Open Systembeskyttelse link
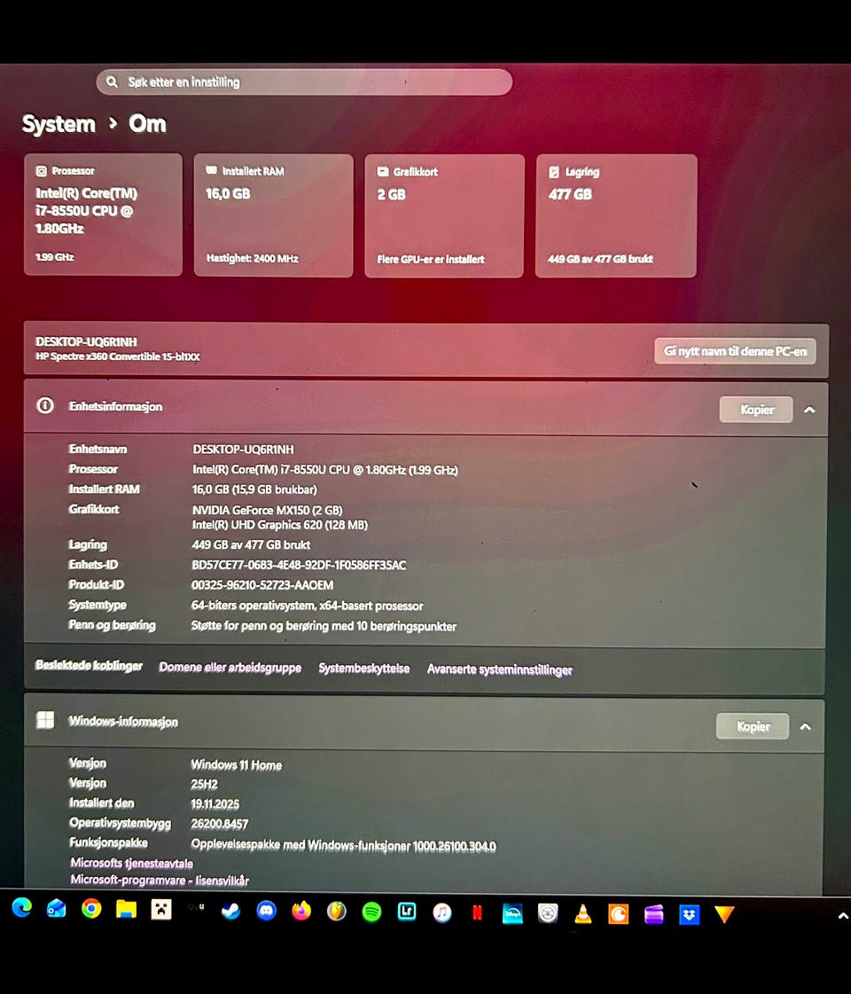This screenshot has height=994, width=851. (363, 669)
